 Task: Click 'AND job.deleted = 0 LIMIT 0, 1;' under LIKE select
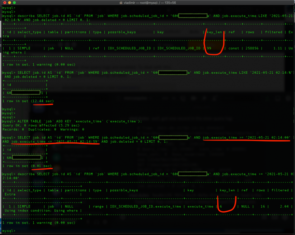(x=38, y=77)
